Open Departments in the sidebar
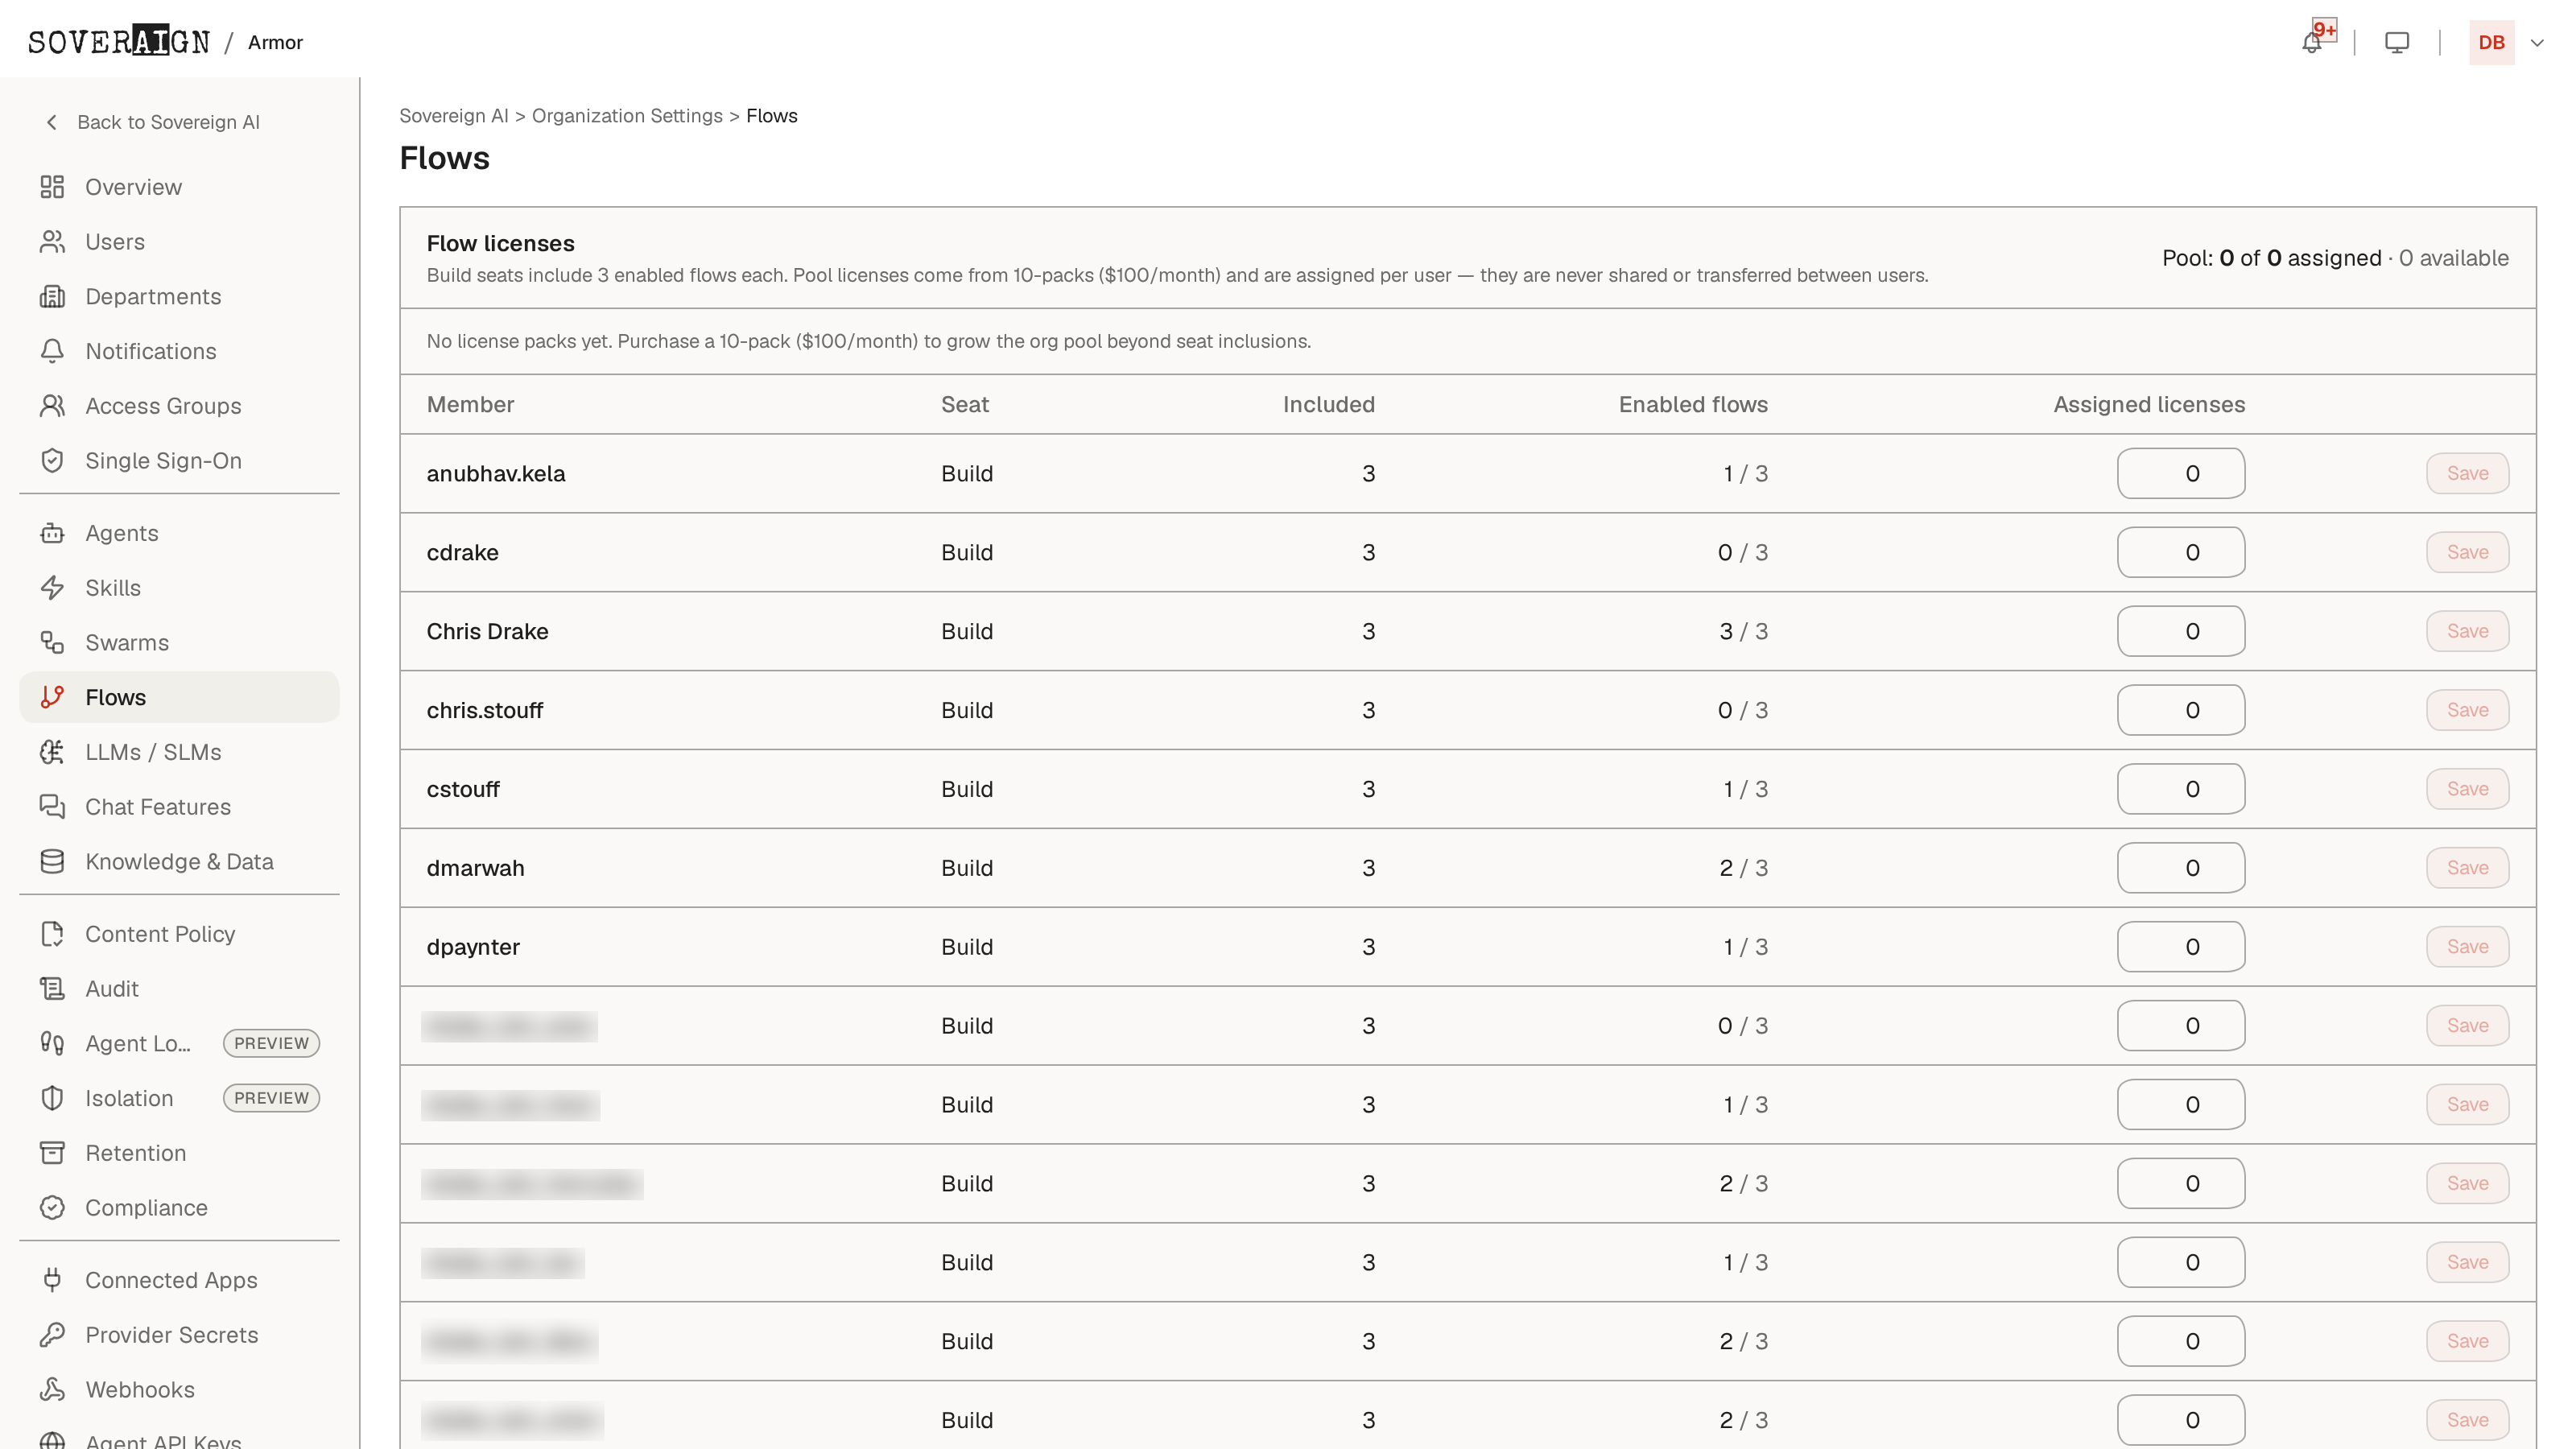The height and width of the screenshot is (1449, 2576). click(x=179, y=297)
